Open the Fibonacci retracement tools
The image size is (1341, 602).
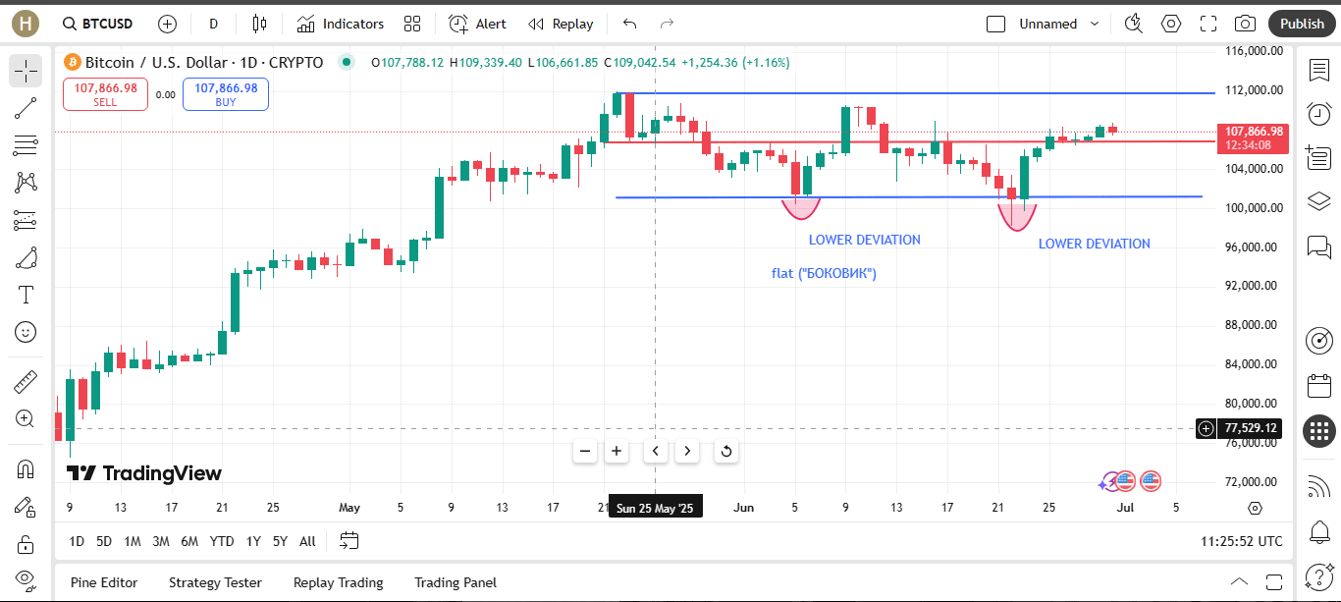26,145
